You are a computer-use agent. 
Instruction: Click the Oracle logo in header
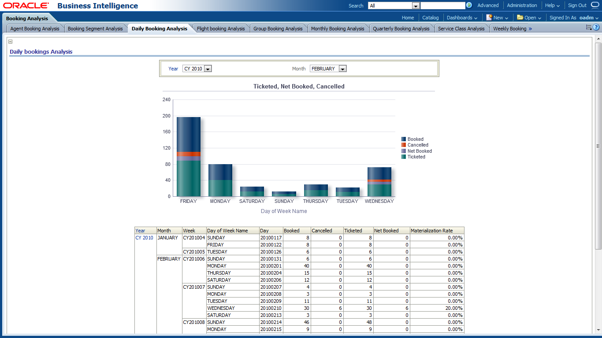(x=26, y=6)
